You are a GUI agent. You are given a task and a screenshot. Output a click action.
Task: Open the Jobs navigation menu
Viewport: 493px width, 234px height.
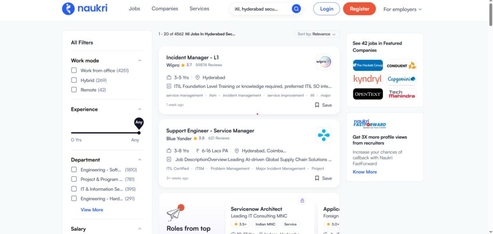(134, 9)
